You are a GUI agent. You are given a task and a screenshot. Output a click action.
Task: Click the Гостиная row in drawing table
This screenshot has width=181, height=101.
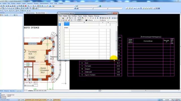pyautogui.click(x=100, y=66)
